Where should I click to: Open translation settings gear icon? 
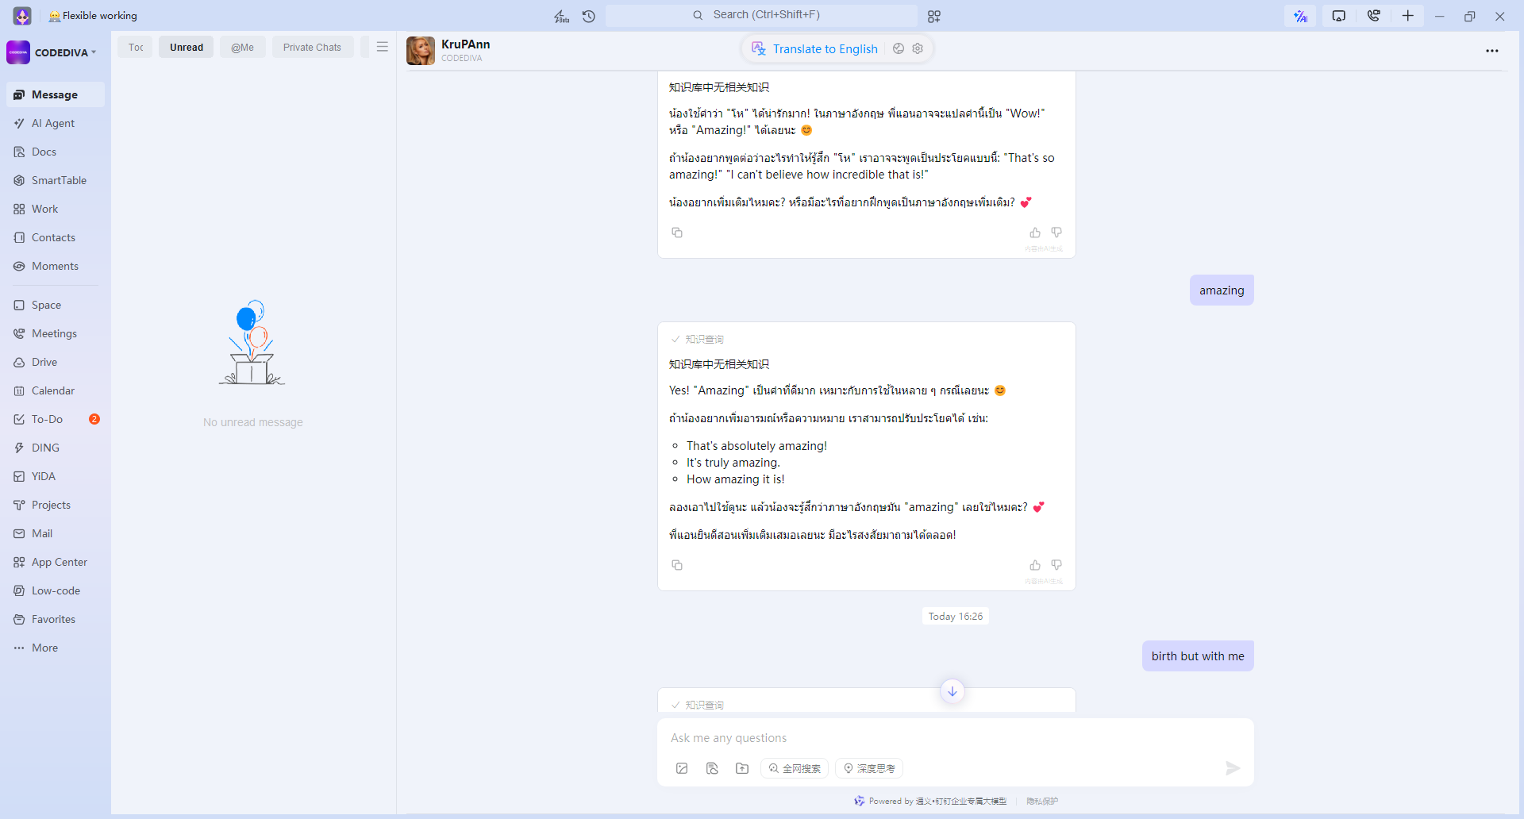coord(918,48)
